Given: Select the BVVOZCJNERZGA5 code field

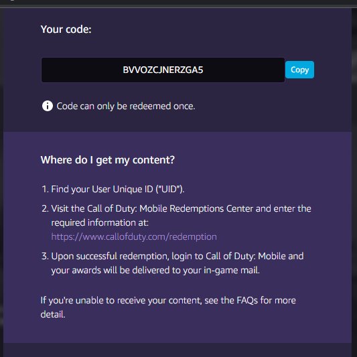Looking at the screenshot, I should pos(163,70).
